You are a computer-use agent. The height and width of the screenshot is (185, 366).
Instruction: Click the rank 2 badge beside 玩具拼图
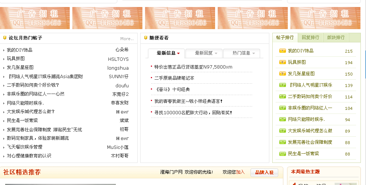(x=283, y=62)
